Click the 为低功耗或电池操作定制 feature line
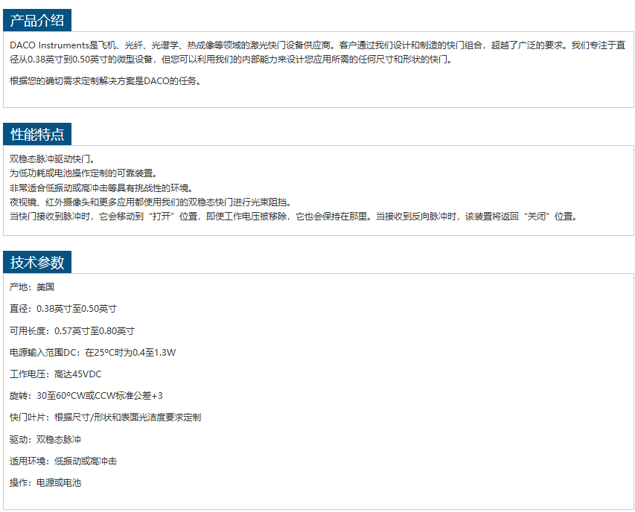Image resolution: width=635 pixels, height=512 pixels. 83,173
